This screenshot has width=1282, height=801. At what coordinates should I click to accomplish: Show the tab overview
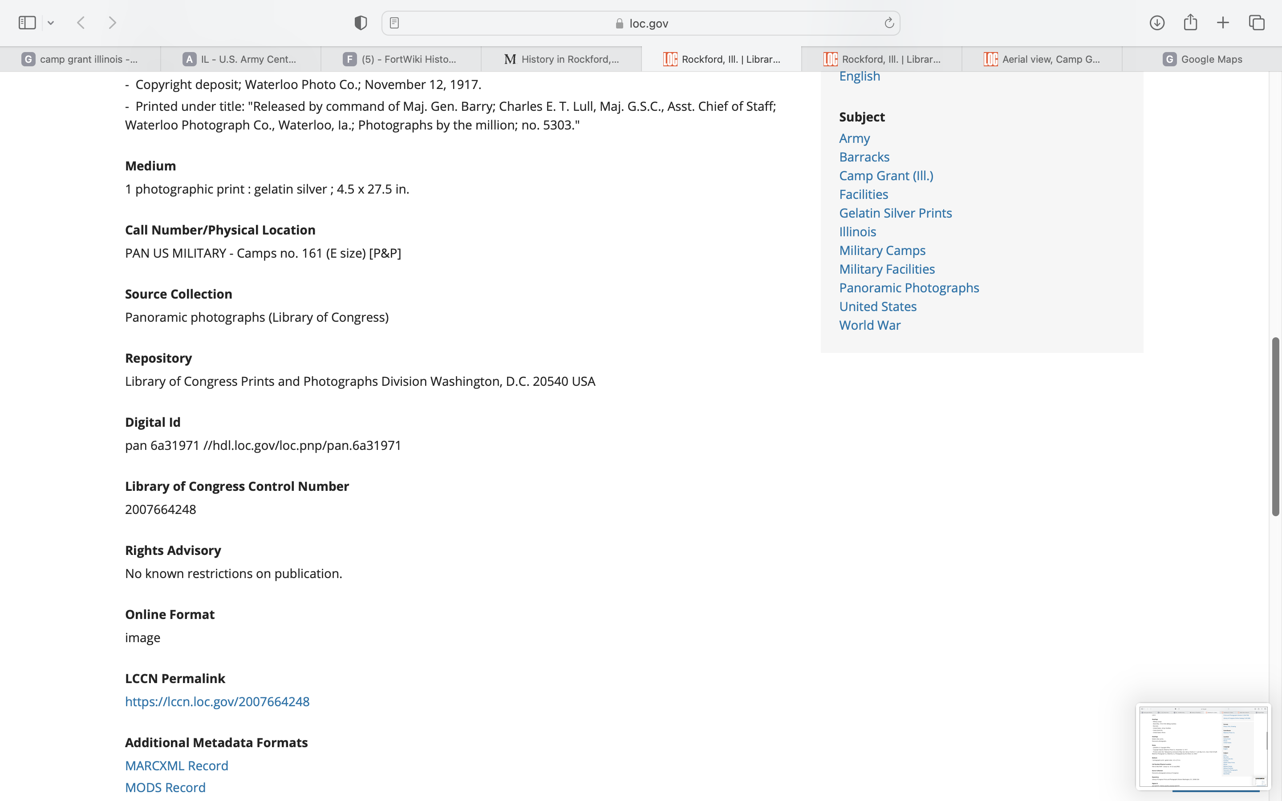point(1257,23)
